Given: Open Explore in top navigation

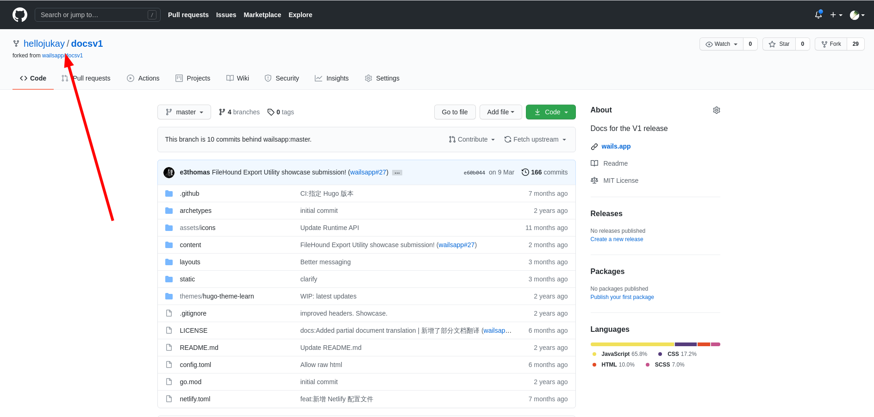Looking at the screenshot, I should [300, 15].
